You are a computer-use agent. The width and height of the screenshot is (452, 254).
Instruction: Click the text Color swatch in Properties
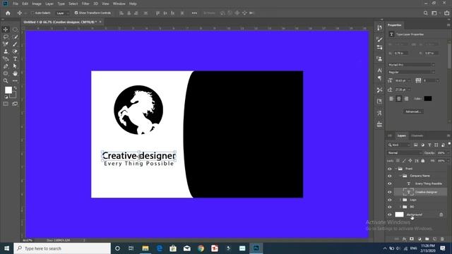point(428,99)
